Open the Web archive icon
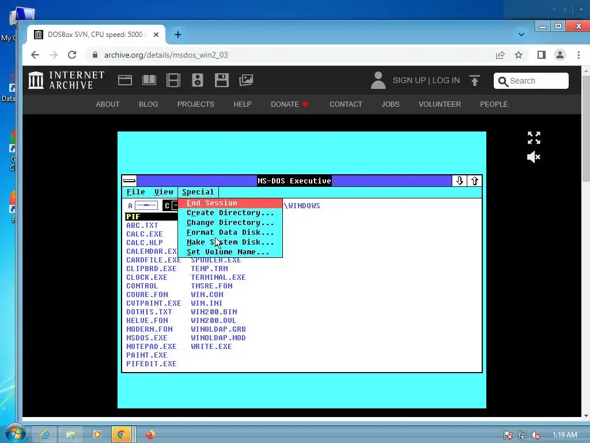Viewport: 590px width, 443px height. tap(125, 80)
